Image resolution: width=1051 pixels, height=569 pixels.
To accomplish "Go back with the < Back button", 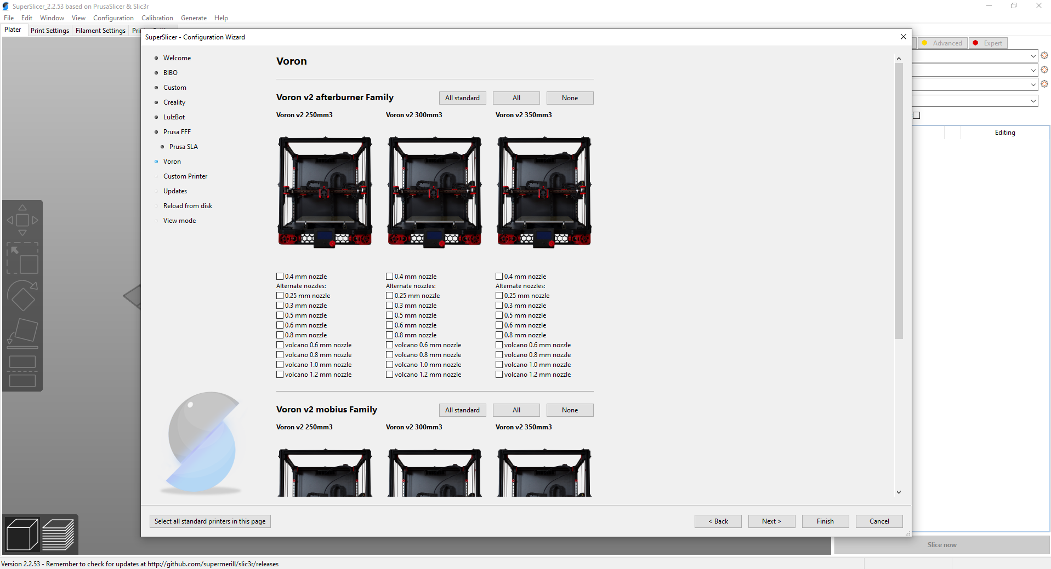I will [x=718, y=521].
